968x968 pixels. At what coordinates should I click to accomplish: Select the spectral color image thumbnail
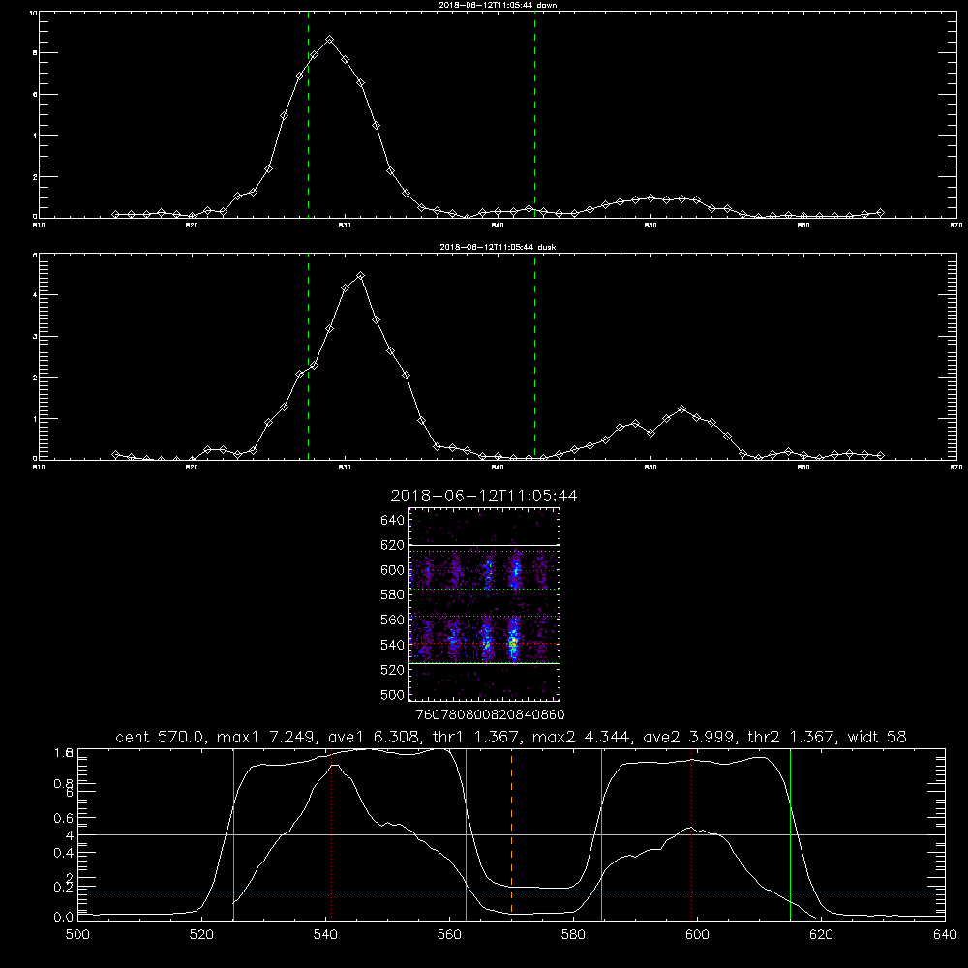point(484,604)
